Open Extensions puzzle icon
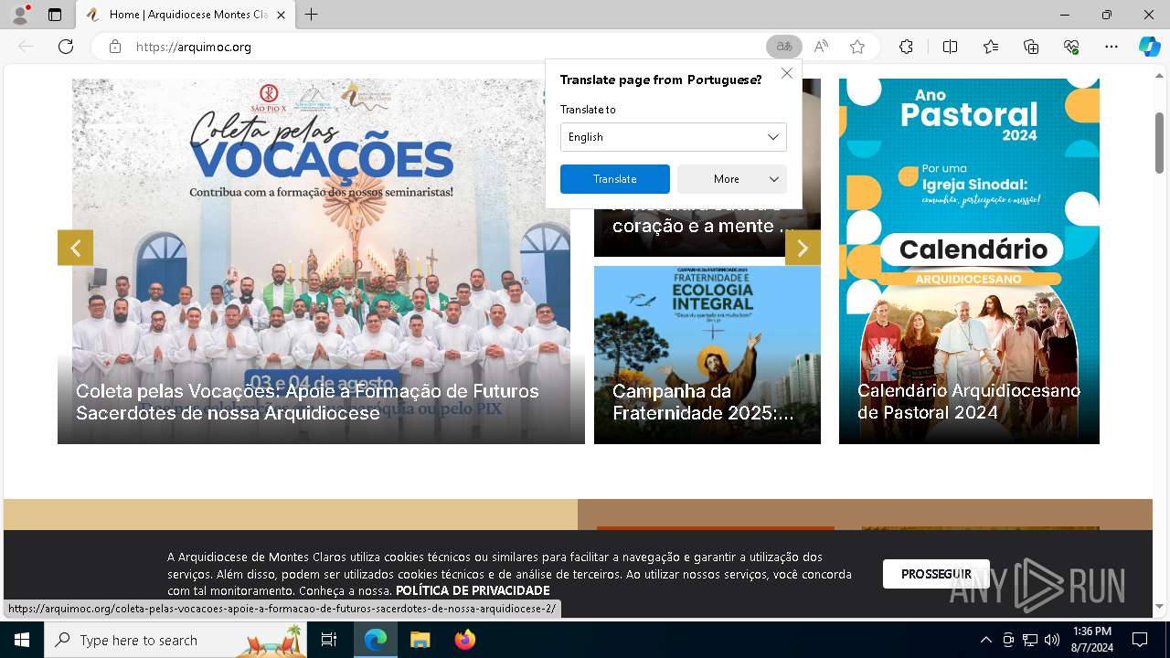This screenshot has height=658, width=1170. 906,47
